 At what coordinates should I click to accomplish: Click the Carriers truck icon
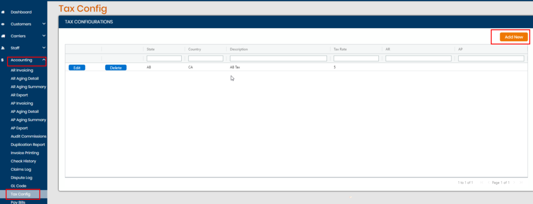click(3, 36)
